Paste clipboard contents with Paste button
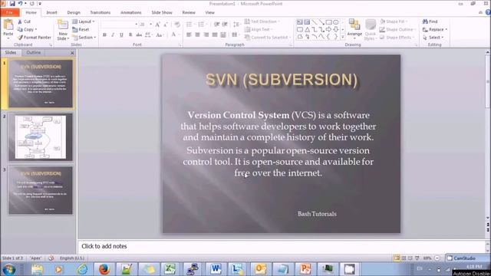Screen dimensions: 491x276 (x=8, y=28)
